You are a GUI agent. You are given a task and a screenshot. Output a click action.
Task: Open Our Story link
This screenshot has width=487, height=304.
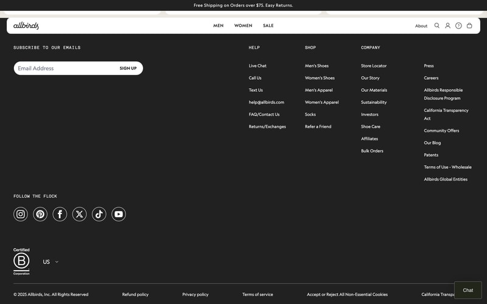370,78
